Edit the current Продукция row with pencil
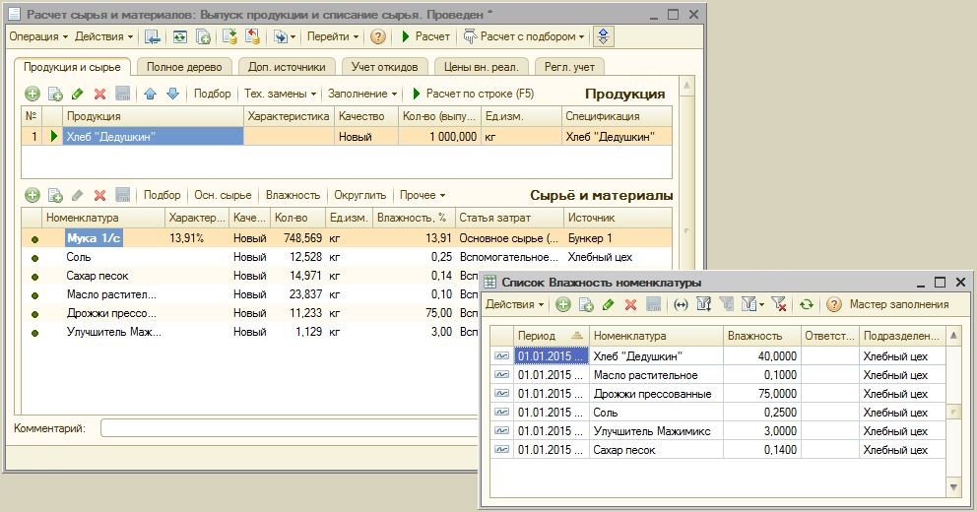The height and width of the screenshot is (512, 977). pos(77,95)
